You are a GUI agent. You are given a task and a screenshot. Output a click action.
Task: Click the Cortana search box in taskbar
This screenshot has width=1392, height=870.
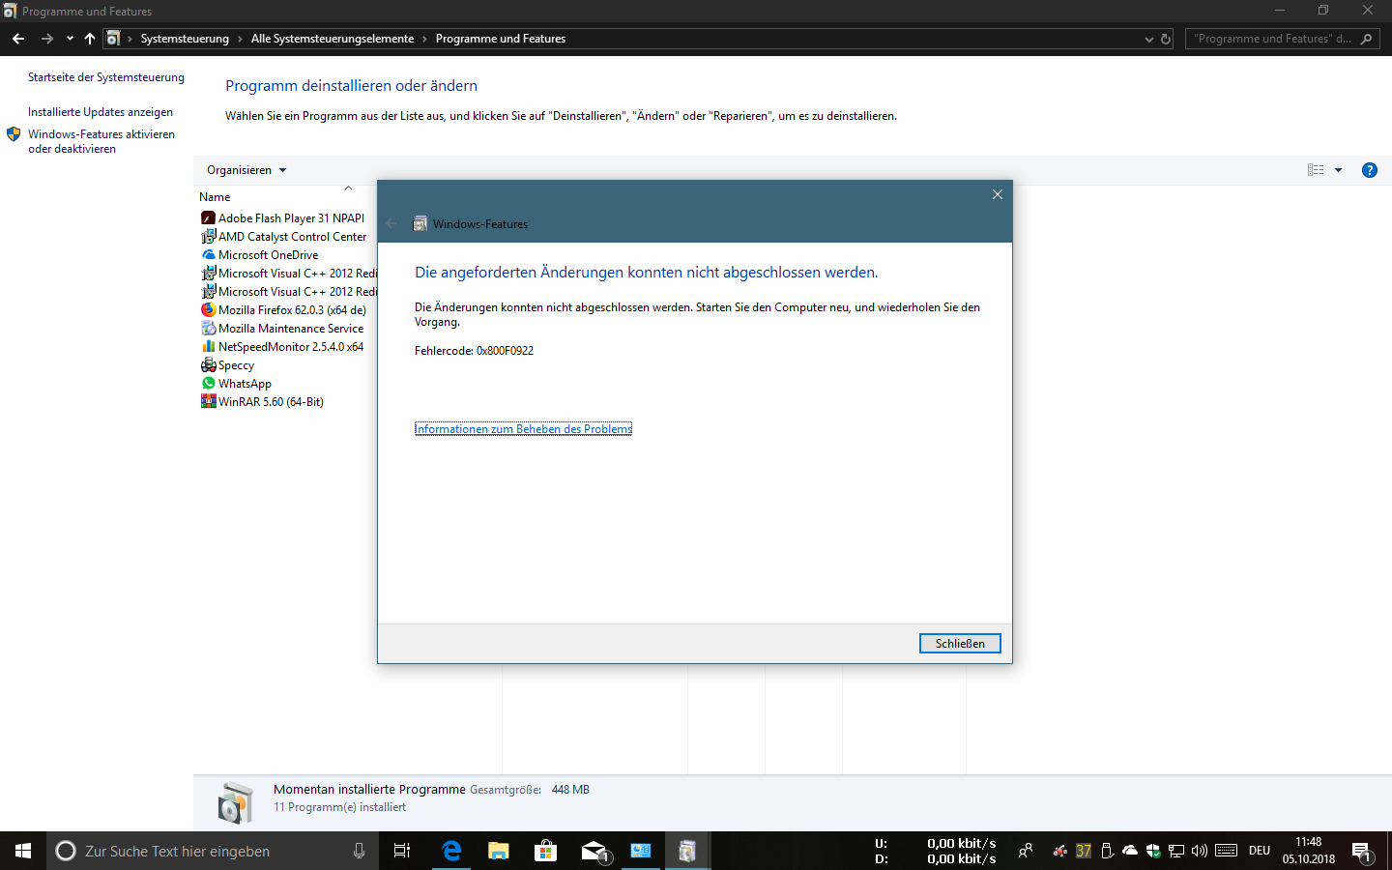point(213,851)
